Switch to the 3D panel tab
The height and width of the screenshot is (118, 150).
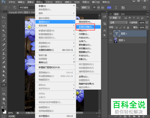[110, 14]
